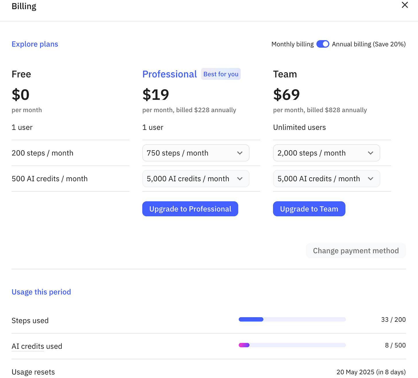Image resolution: width=418 pixels, height=378 pixels.
Task: Click chevron on Team 5,000 credits dropdown
Action: [x=371, y=179]
